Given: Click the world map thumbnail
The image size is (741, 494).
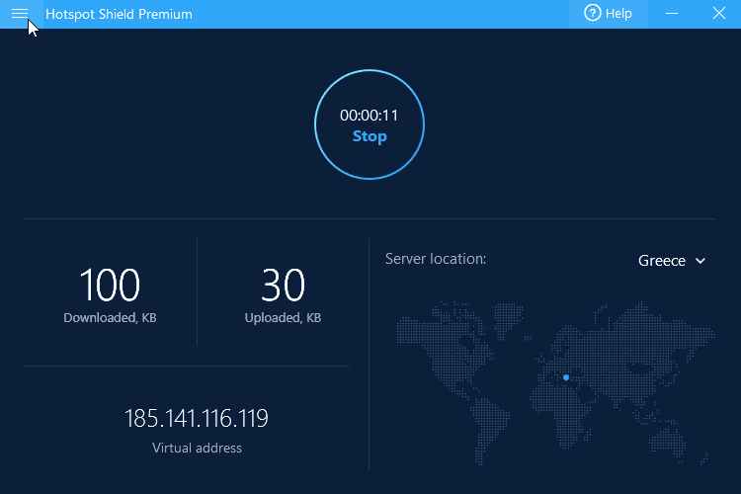Looking at the screenshot, I should (x=555, y=383).
